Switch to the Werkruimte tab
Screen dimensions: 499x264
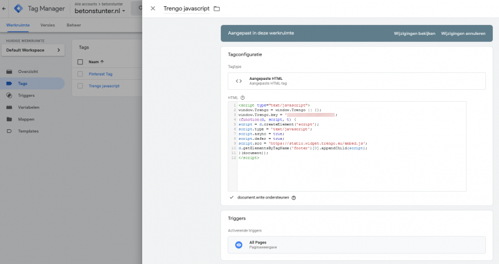tap(18, 25)
